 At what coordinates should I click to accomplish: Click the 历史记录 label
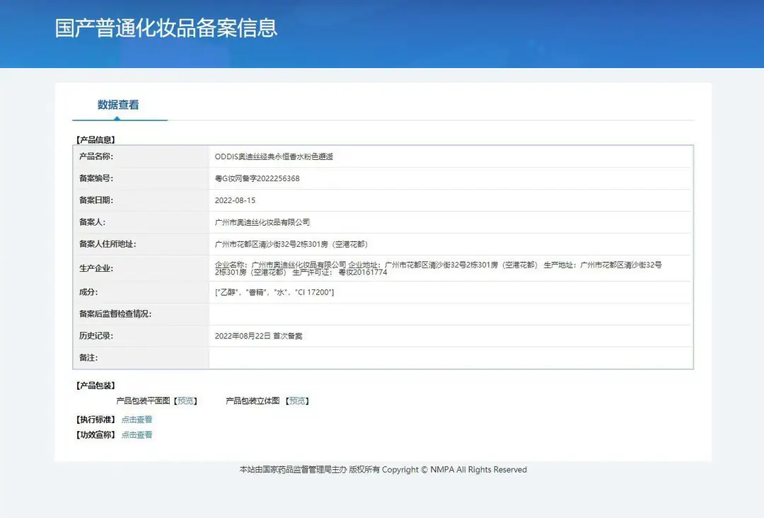click(x=96, y=335)
